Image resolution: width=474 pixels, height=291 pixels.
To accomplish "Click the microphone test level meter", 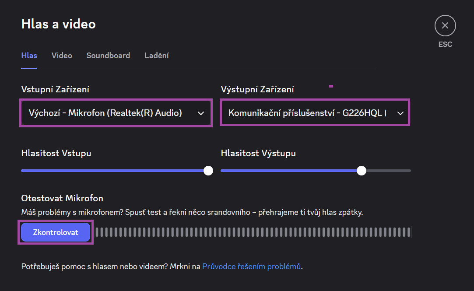I will coord(253,232).
